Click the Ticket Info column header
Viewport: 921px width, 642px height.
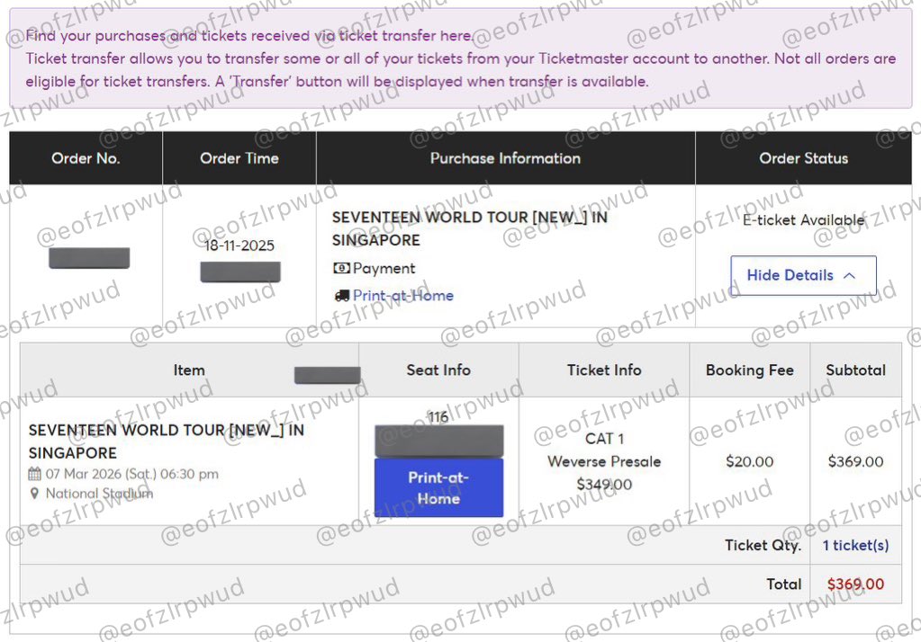604,370
